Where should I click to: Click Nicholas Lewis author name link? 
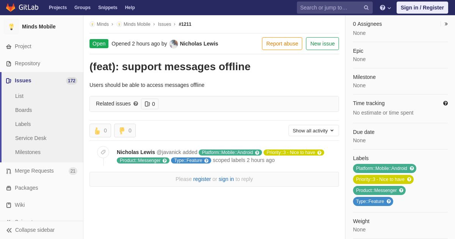tap(199, 44)
